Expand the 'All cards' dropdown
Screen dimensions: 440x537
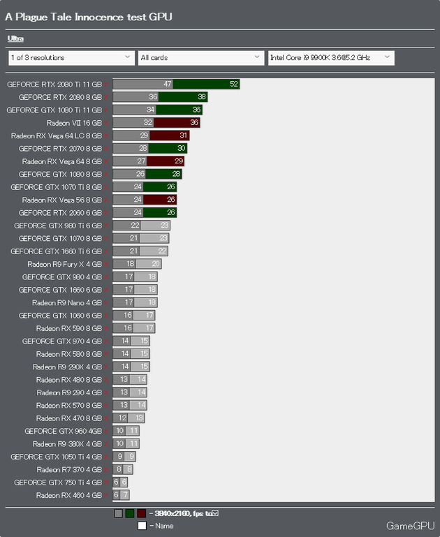pyautogui.click(x=201, y=58)
